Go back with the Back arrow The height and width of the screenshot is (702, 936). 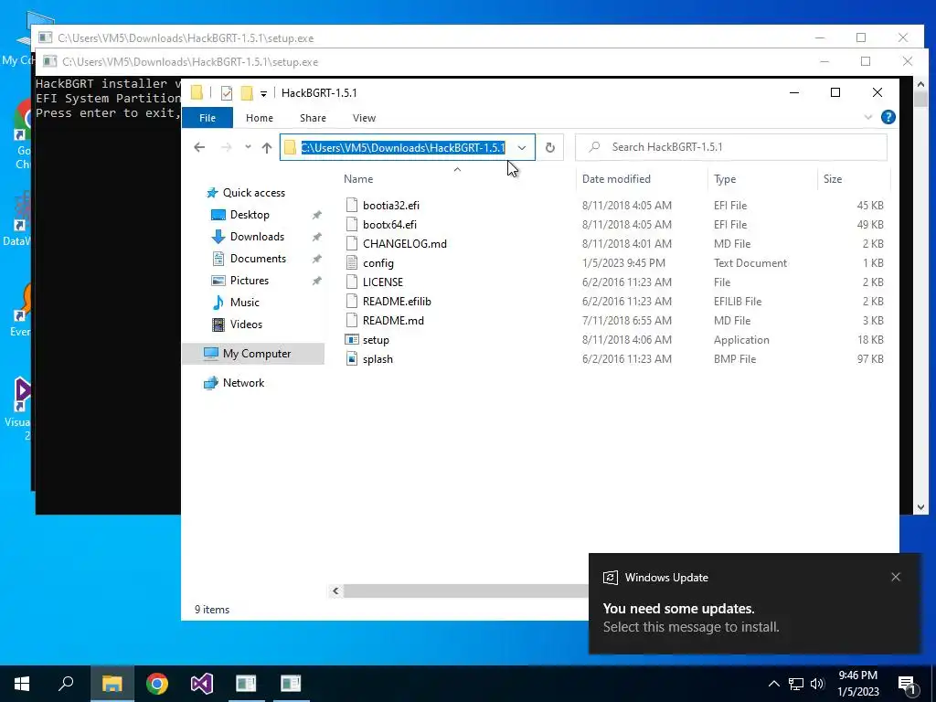pos(199,147)
